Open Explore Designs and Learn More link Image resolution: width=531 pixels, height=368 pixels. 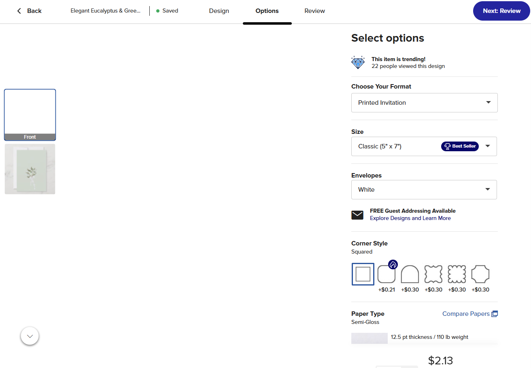tap(410, 218)
